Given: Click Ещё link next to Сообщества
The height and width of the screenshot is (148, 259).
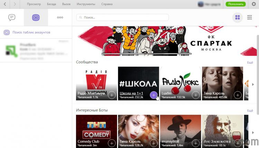Looking at the screenshot, I should click(250, 62).
